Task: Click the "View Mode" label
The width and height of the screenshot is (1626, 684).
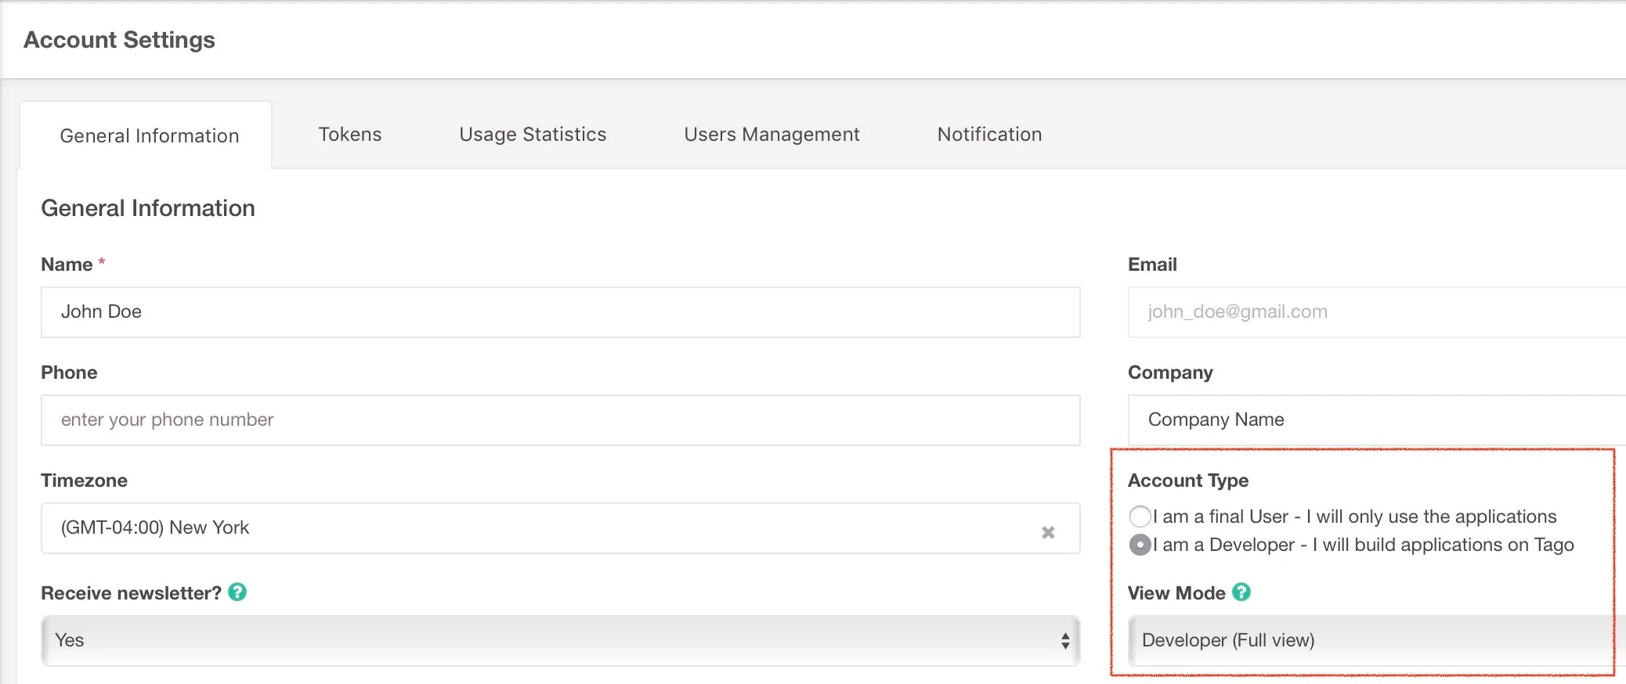Action: pos(1176,593)
